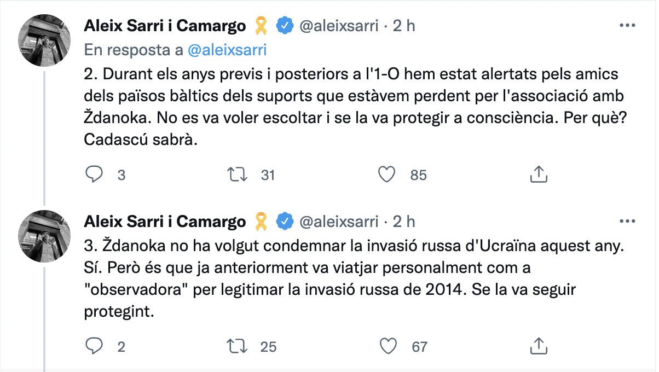659x372 pixels.
Task: Open the second tweet's '2 h' timestamp
Action: (404, 221)
